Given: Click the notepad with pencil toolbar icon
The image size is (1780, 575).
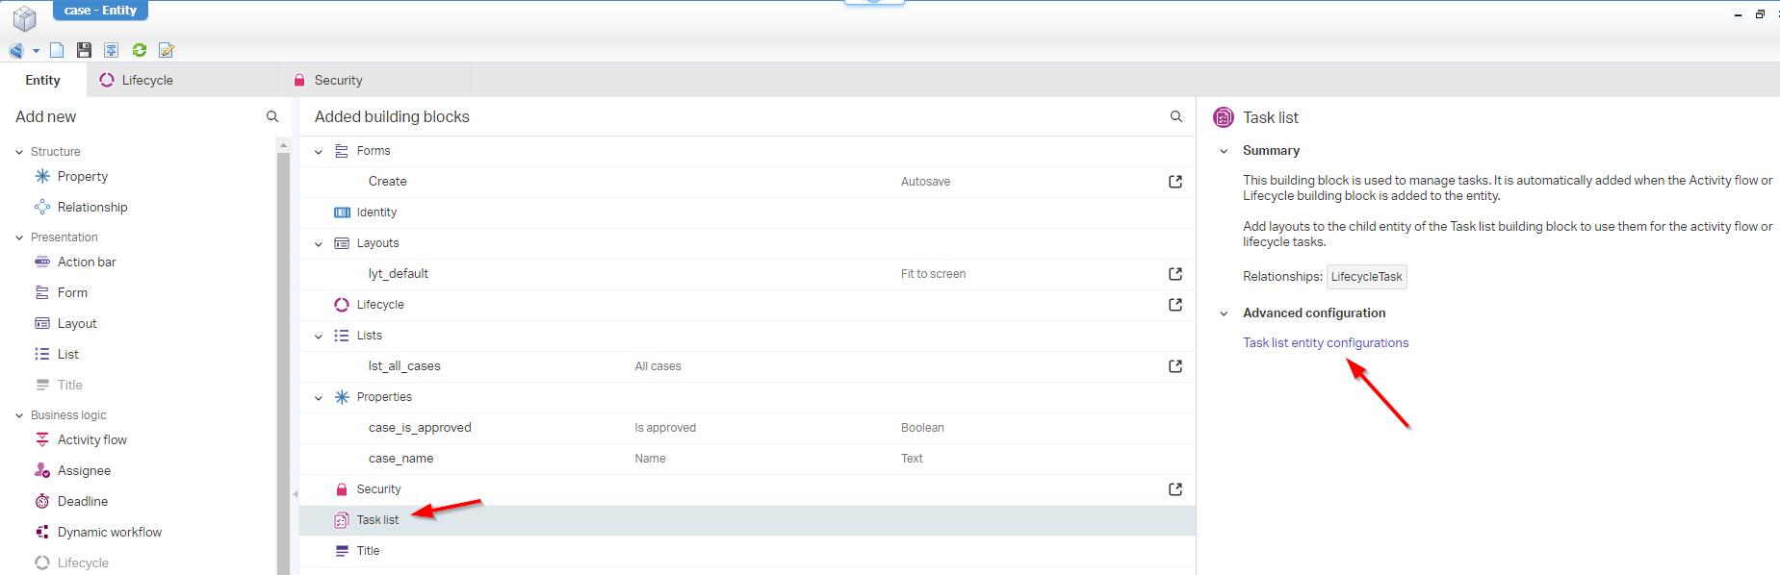Looking at the screenshot, I should pyautogui.click(x=167, y=50).
